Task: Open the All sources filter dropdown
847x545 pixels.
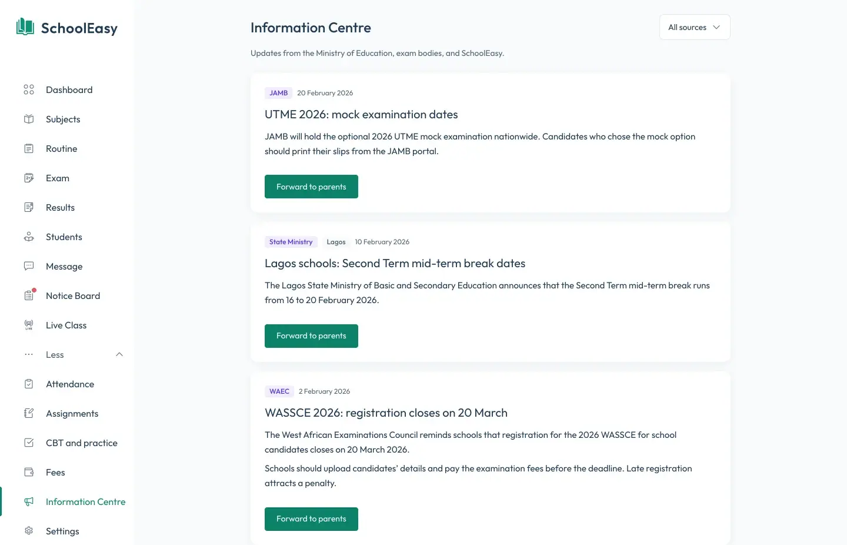Action: (695, 27)
